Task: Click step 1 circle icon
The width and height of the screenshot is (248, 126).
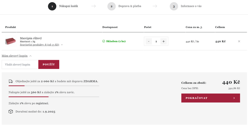Action: (x=52, y=6)
